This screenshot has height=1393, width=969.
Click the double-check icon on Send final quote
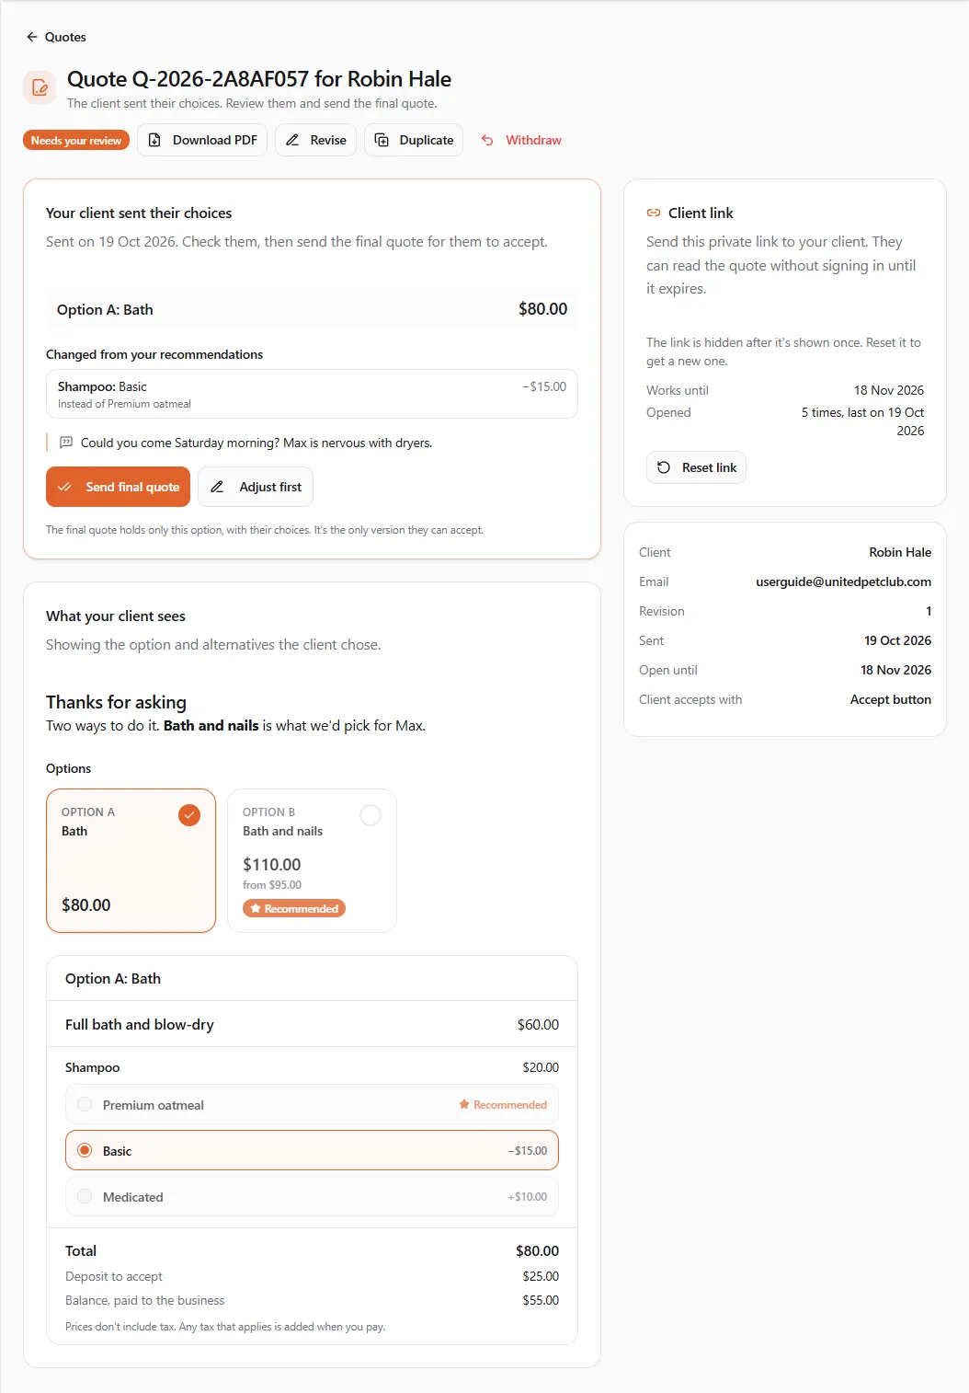coord(64,487)
